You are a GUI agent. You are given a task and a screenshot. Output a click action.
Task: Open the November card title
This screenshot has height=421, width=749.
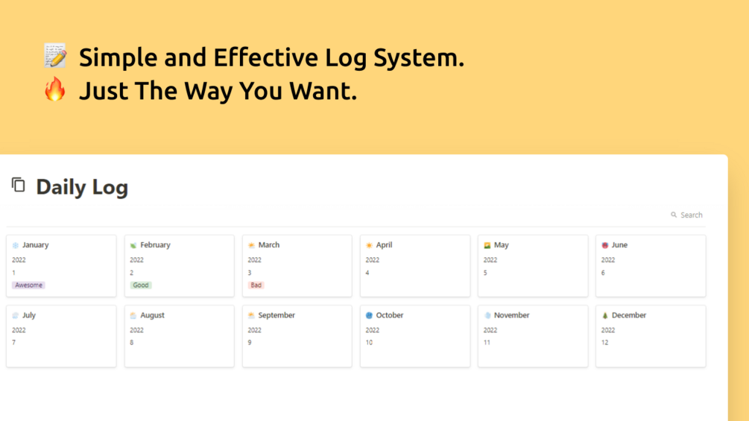[511, 315]
